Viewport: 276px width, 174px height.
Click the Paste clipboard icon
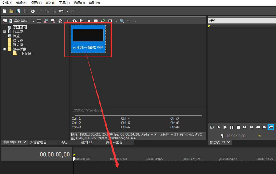coord(54,11)
